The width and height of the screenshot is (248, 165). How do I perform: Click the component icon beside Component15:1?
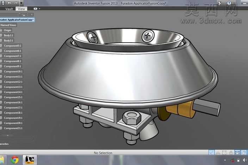click(x=1, y=97)
